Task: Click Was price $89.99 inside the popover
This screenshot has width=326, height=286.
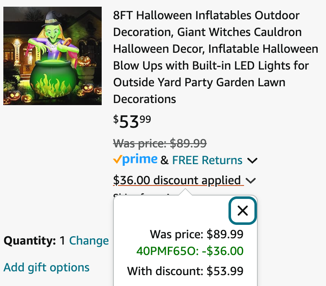Action: pyautogui.click(x=197, y=234)
